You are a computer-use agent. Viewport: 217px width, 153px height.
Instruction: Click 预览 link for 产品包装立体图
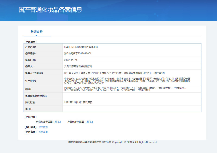tap(89, 122)
